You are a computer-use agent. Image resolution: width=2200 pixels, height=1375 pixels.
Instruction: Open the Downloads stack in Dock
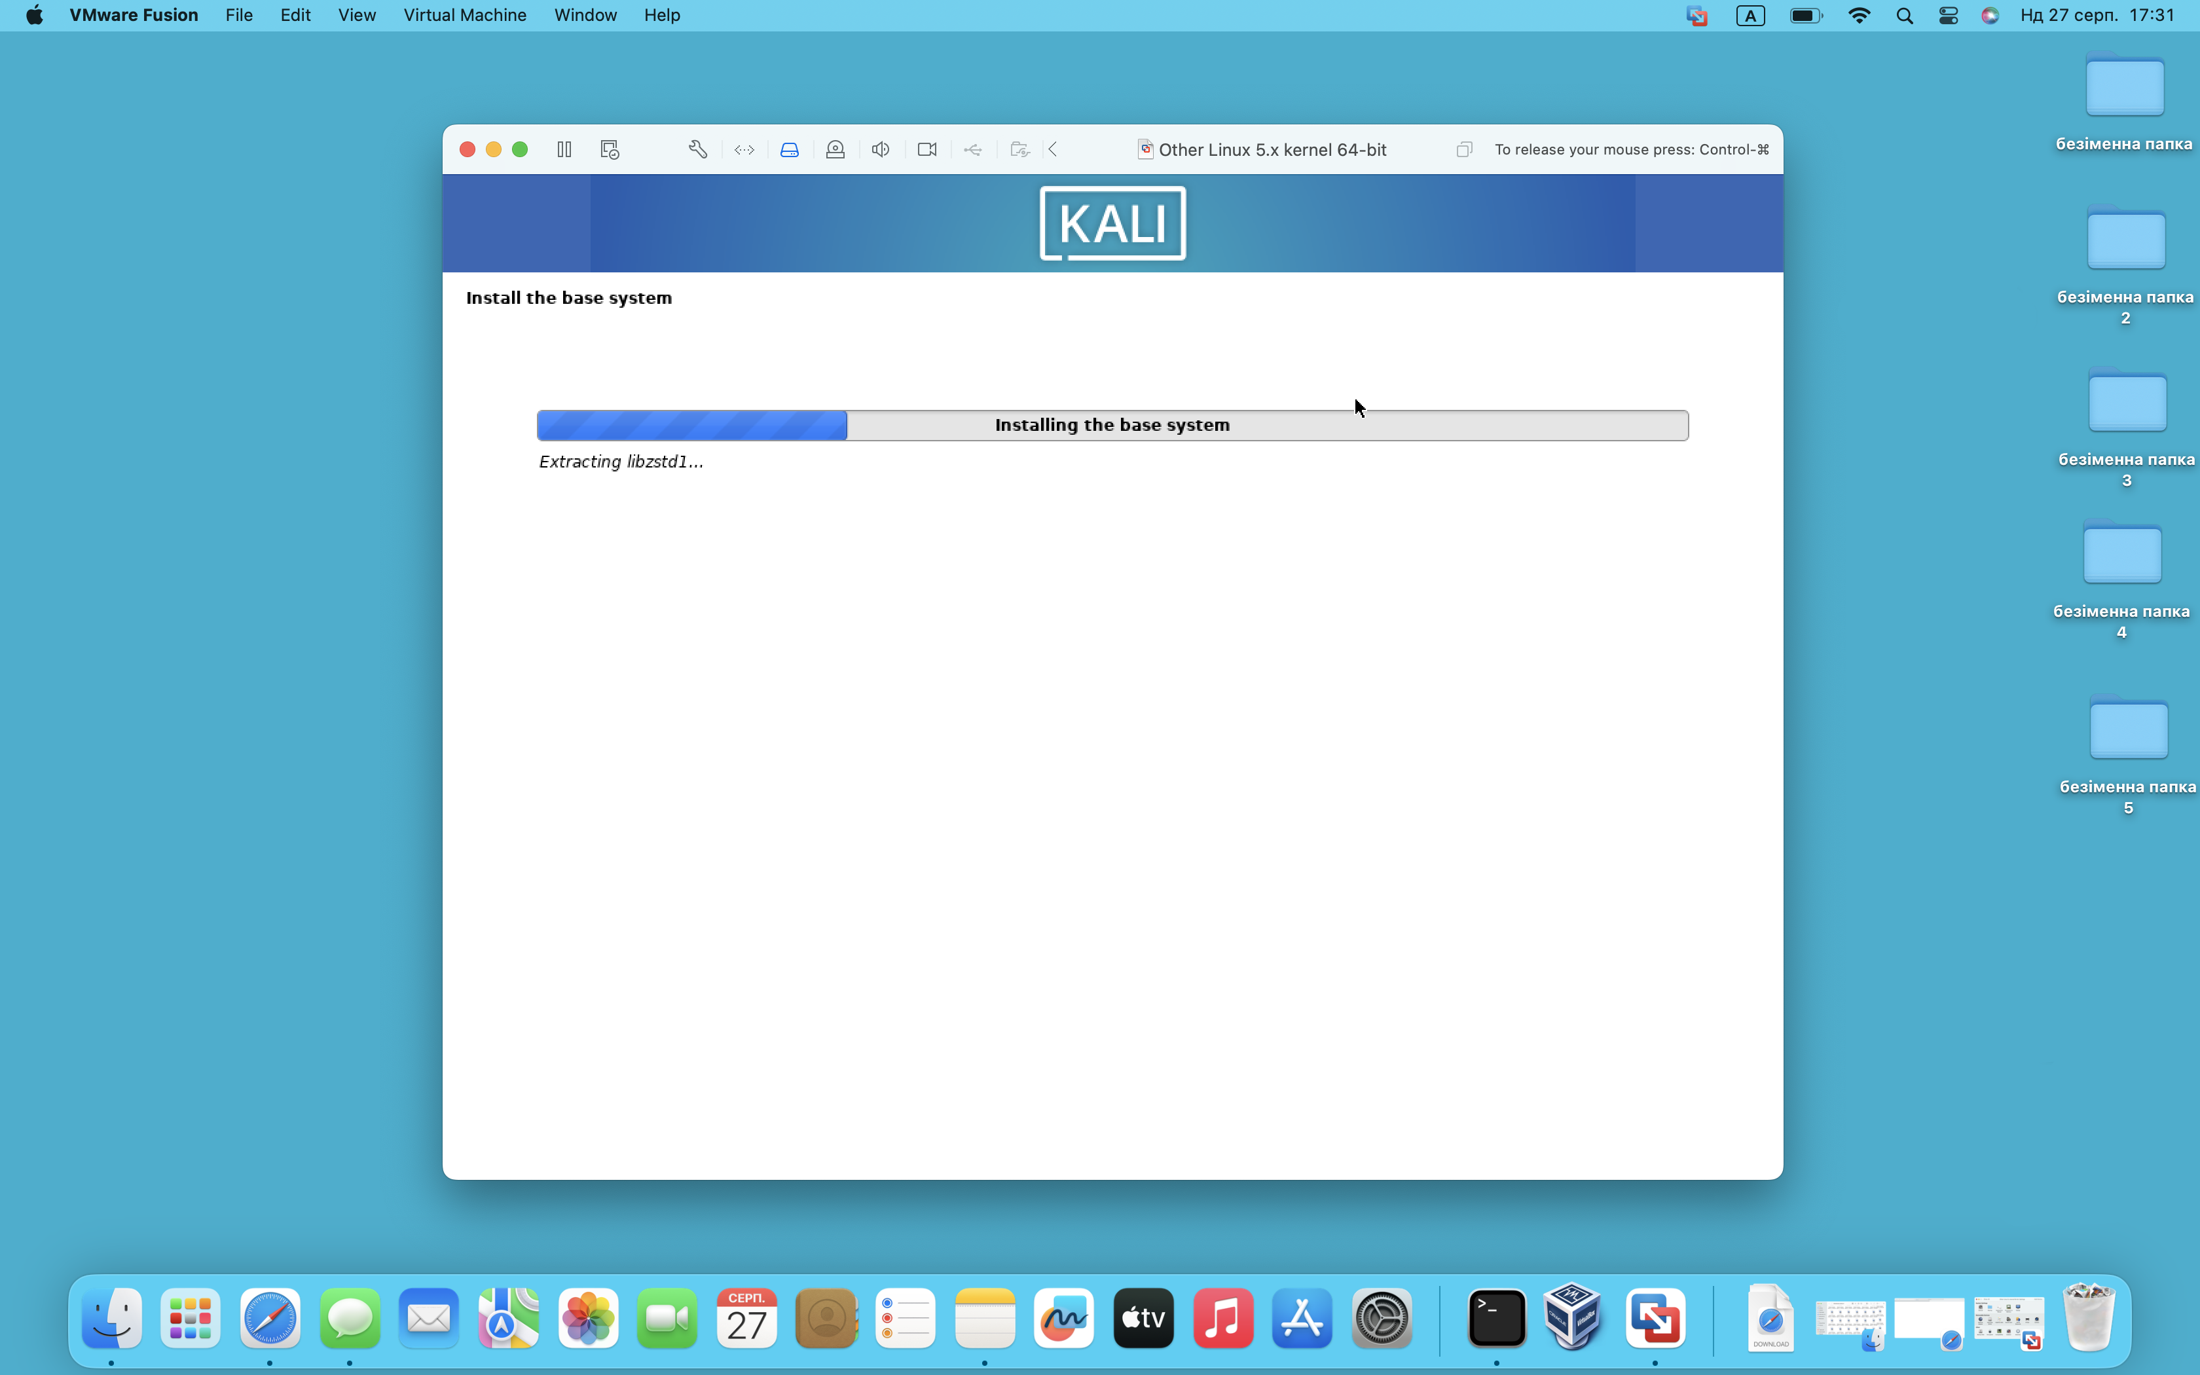coord(1771,1317)
